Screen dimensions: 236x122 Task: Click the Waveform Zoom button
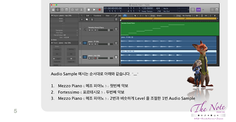pos(197,16)
